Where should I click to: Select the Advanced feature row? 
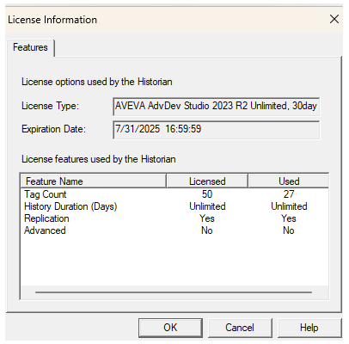coord(174,230)
